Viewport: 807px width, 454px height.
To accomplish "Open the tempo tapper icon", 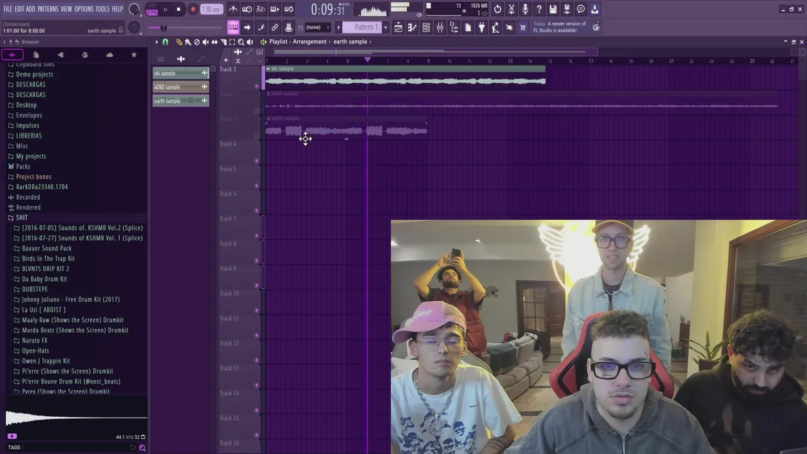I will tap(496, 27).
